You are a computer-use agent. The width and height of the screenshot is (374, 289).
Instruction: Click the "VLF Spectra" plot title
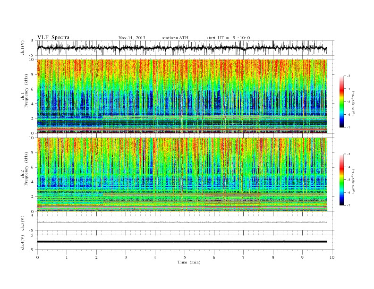click(x=53, y=37)
